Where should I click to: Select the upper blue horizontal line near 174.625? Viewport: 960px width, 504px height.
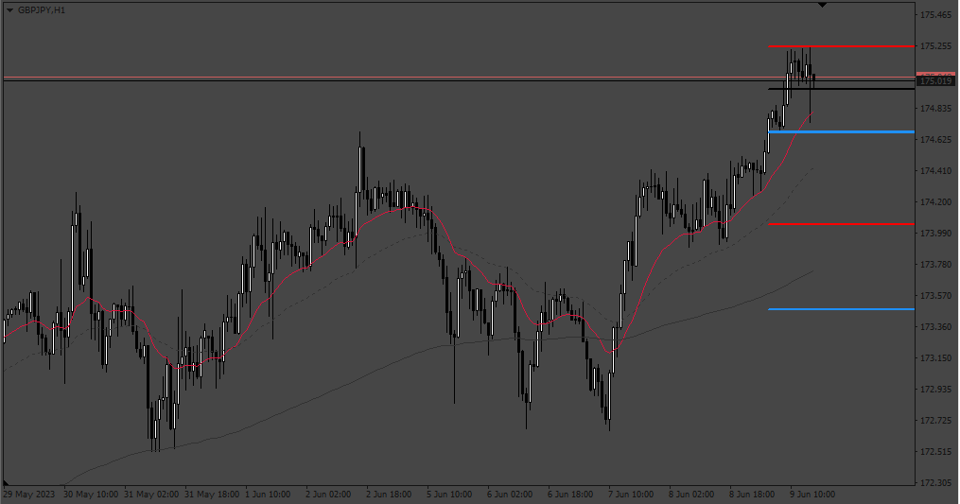(x=841, y=131)
